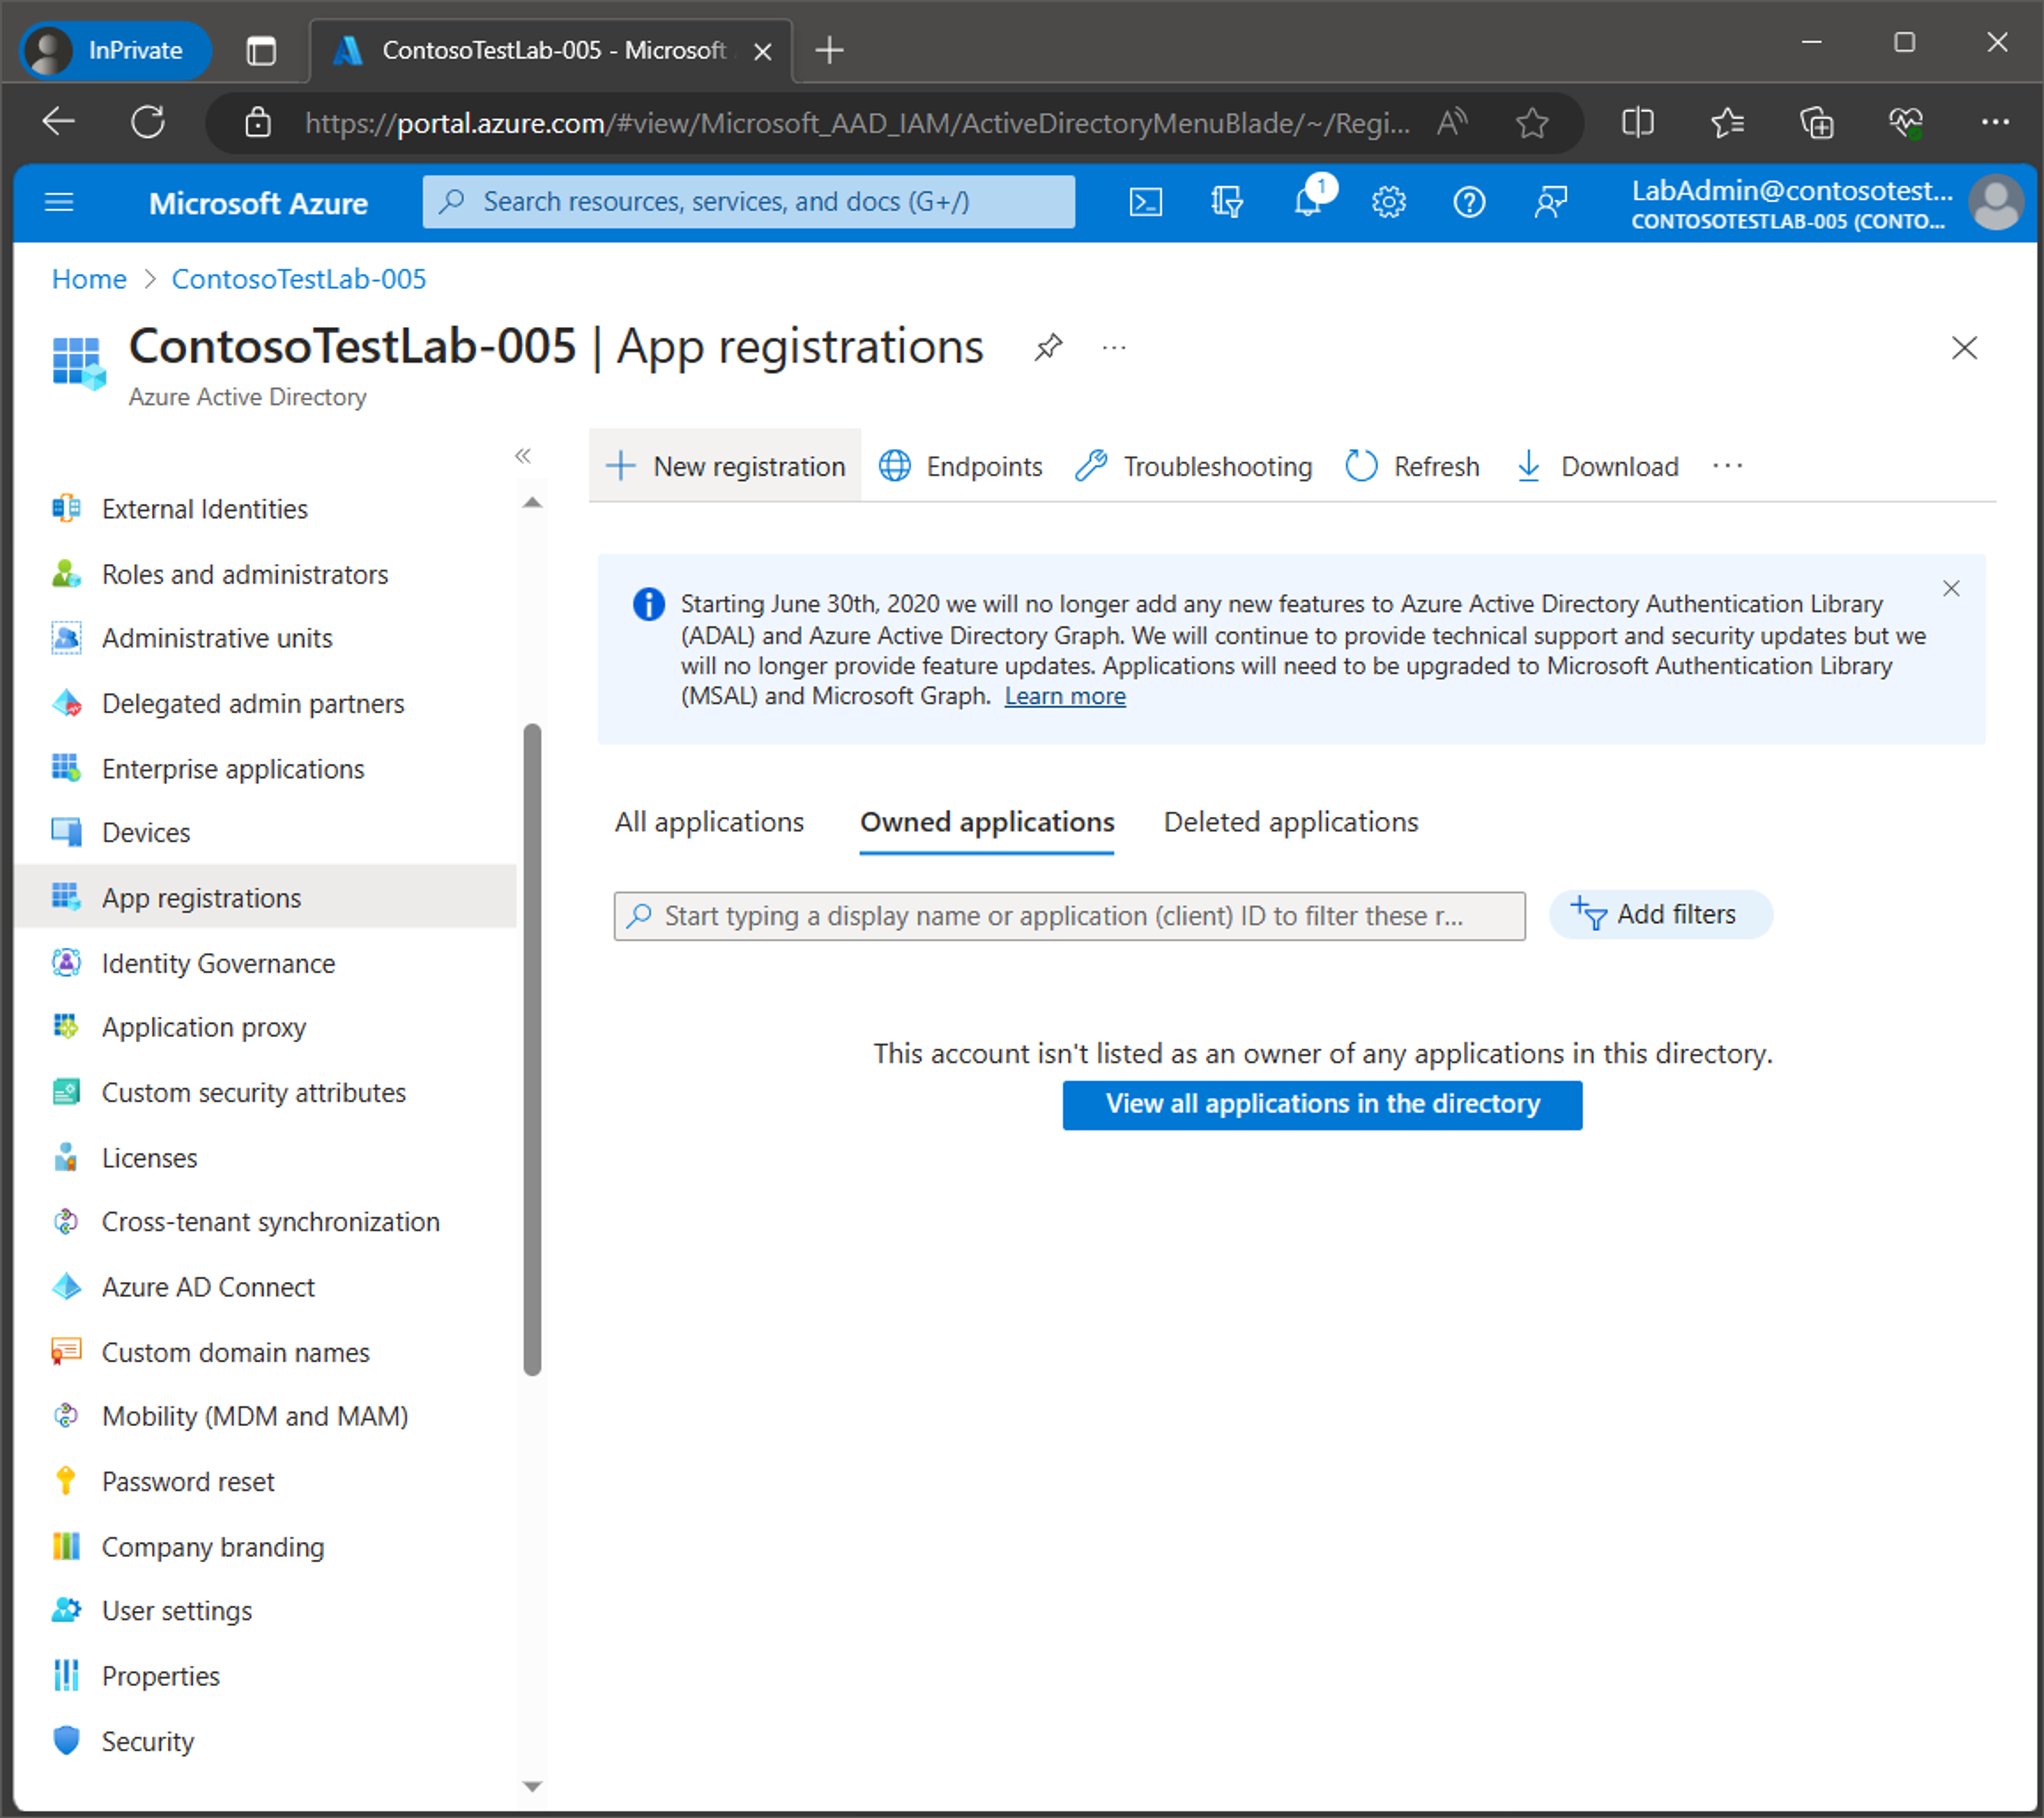This screenshot has height=1818, width=2044.
Task: Click sidebar scrollbar down arrow
Action: click(532, 1785)
